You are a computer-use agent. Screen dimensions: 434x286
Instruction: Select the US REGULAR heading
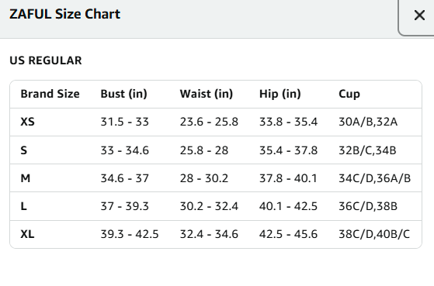(x=46, y=60)
